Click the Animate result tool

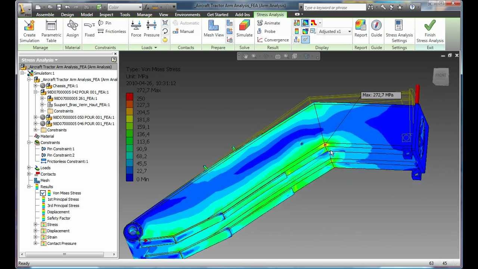click(x=269, y=23)
